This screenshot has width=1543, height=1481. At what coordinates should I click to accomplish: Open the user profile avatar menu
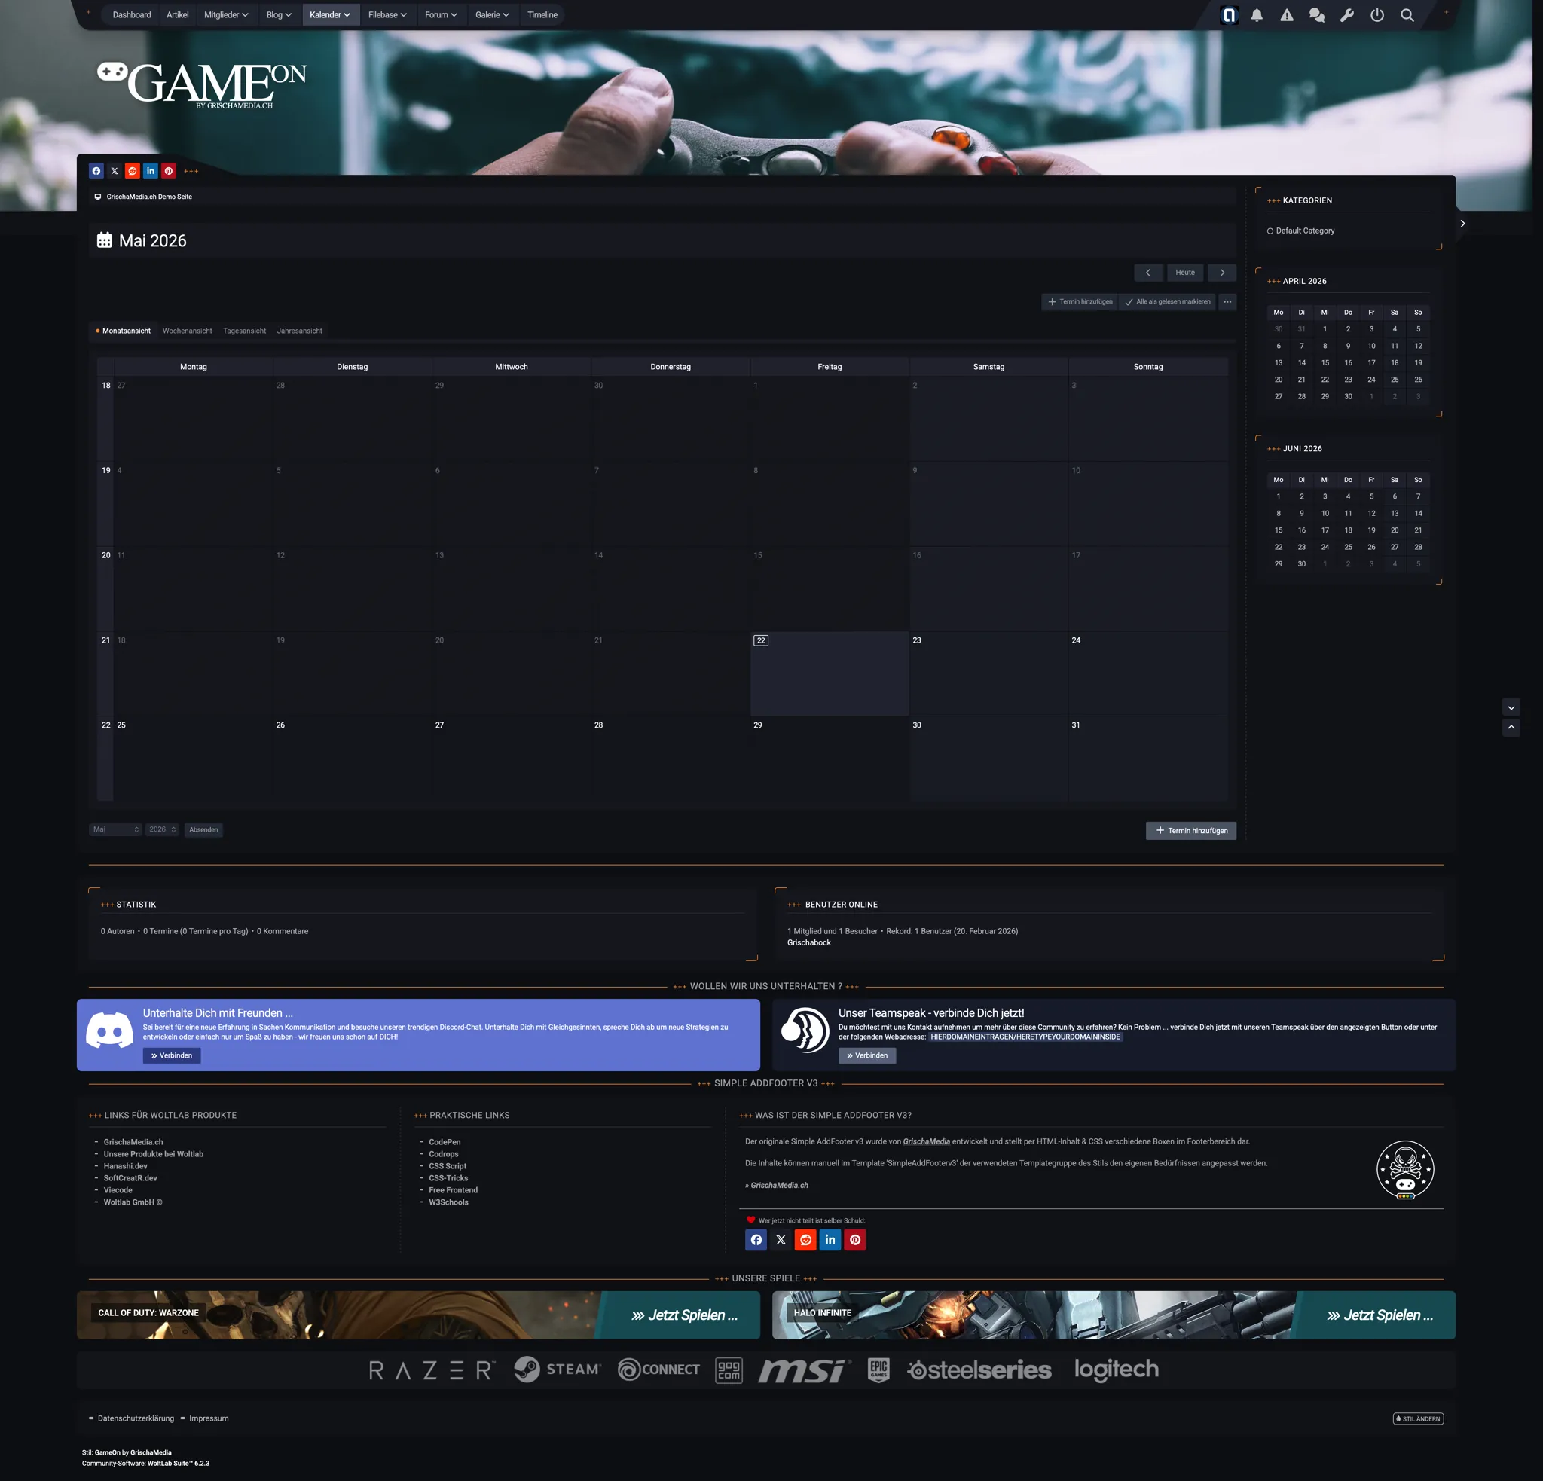(x=1229, y=15)
